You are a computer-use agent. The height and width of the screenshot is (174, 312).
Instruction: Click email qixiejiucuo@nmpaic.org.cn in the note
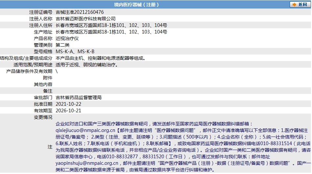pyautogui.click(x=85, y=130)
